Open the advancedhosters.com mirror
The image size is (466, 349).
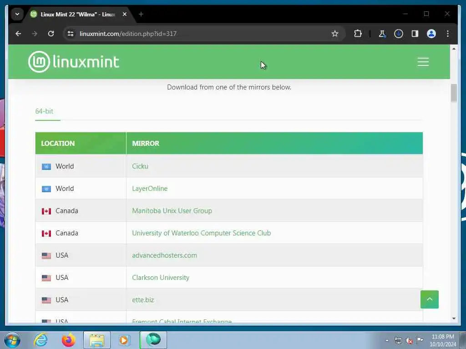[164, 255]
